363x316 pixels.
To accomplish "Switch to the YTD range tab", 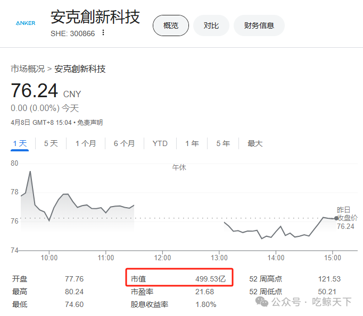I will pos(160,143).
